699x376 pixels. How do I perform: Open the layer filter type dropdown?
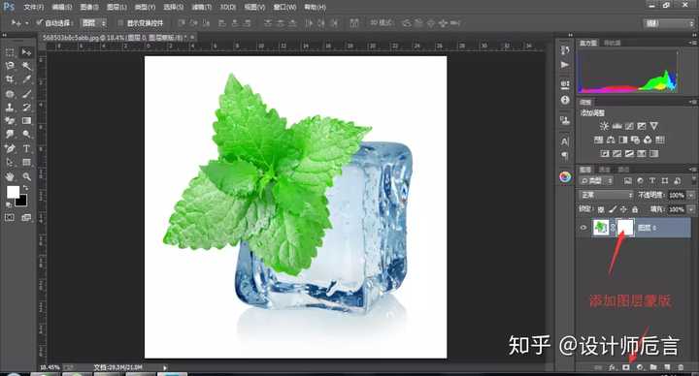tap(596, 180)
